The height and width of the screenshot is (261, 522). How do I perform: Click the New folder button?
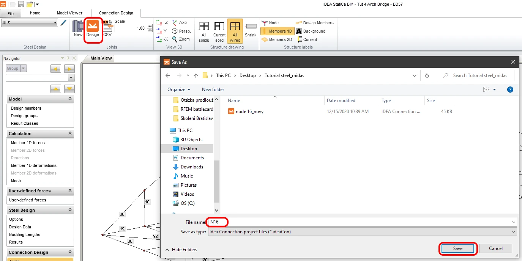pos(213,90)
